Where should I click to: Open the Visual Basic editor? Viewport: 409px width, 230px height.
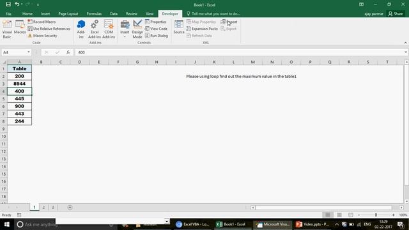coord(7,29)
